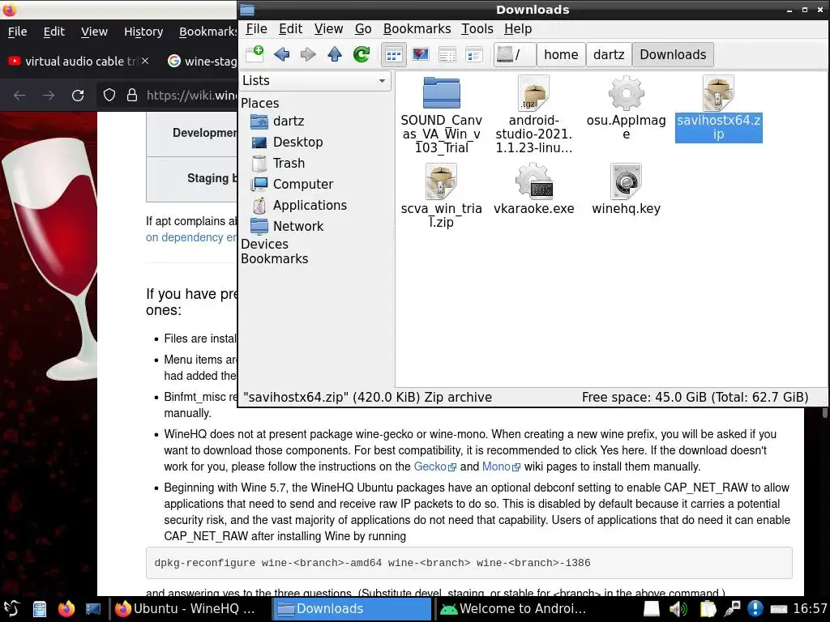Viewport: 830px width, 622px height.
Task: Click the 'dartz' path bar button
Action: pyautogui.click(x=609, y=54)
